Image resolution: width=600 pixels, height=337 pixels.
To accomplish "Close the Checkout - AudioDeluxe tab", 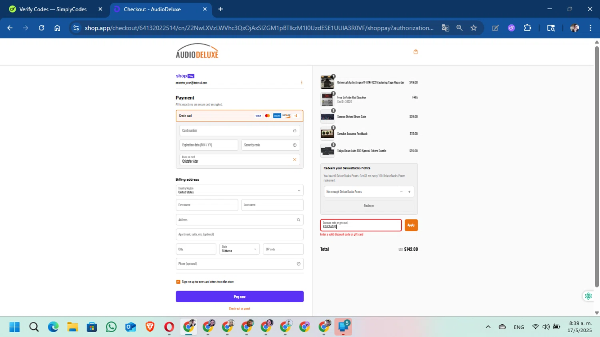I will point(205,9).
